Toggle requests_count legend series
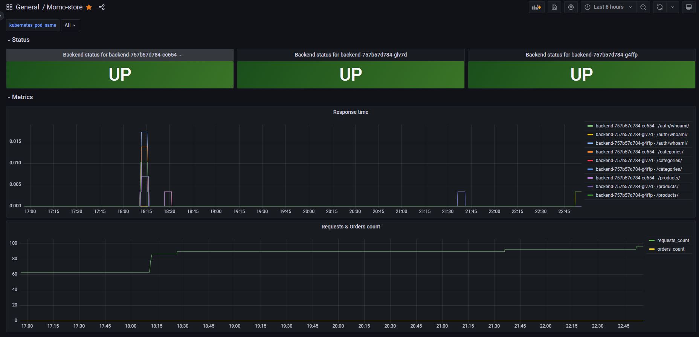 (673, 240)
